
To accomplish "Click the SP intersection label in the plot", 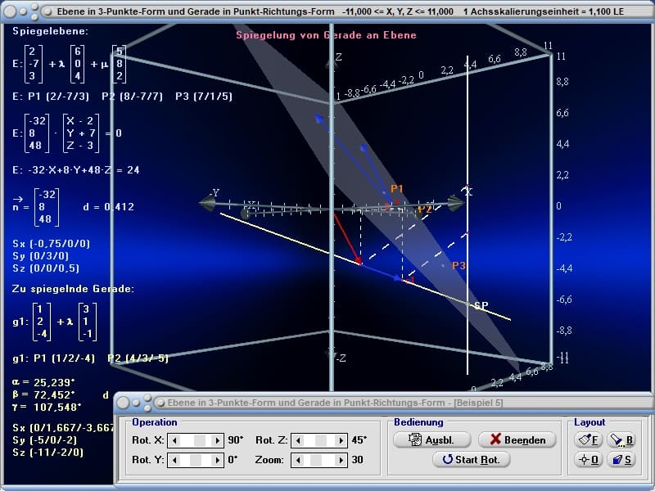I will [x=481, y=305].
